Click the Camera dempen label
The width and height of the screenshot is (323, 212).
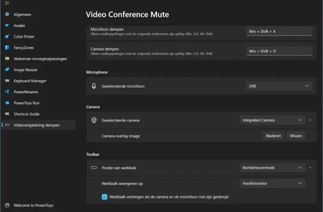coord(105,49)
